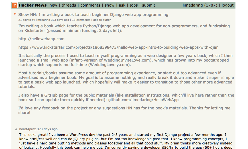Click the WeddingLovely.com text in the post

coord(109,65)
